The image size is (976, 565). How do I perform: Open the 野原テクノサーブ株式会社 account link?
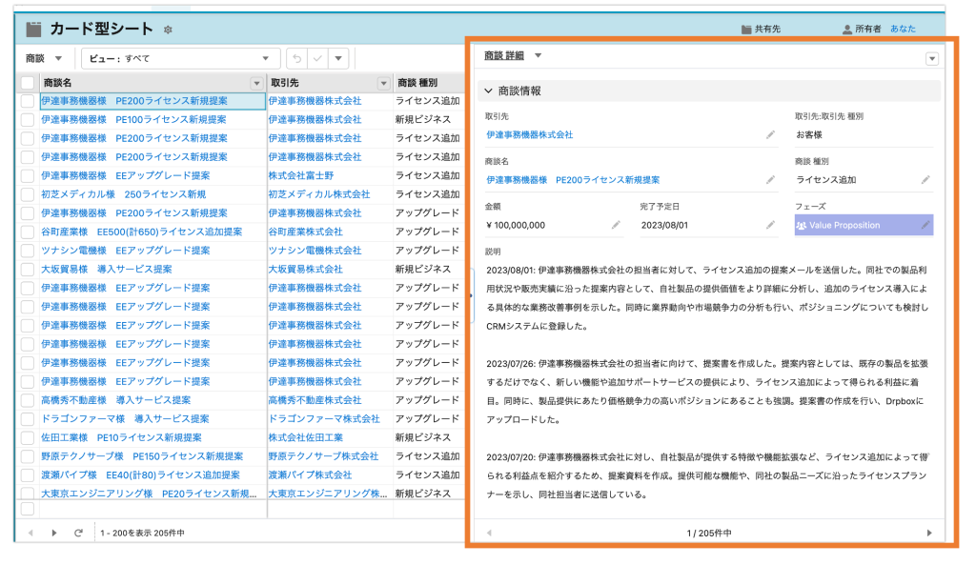pos(324,456)
